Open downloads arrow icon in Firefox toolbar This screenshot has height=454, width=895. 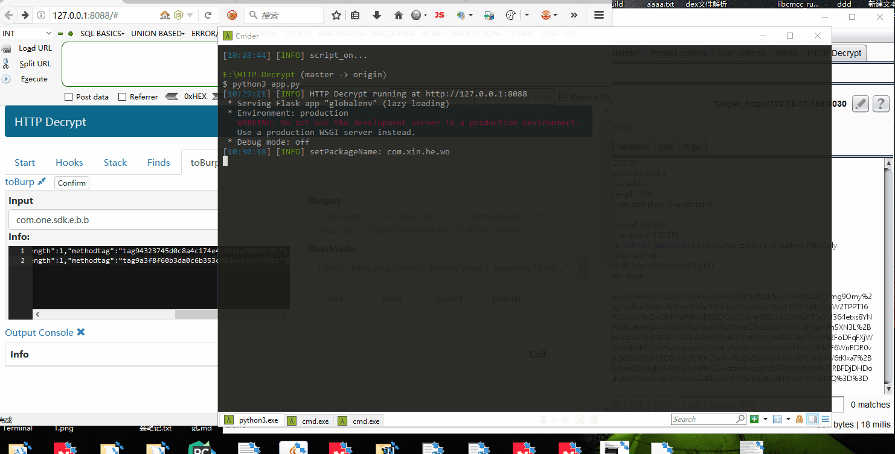pos(377,15)
